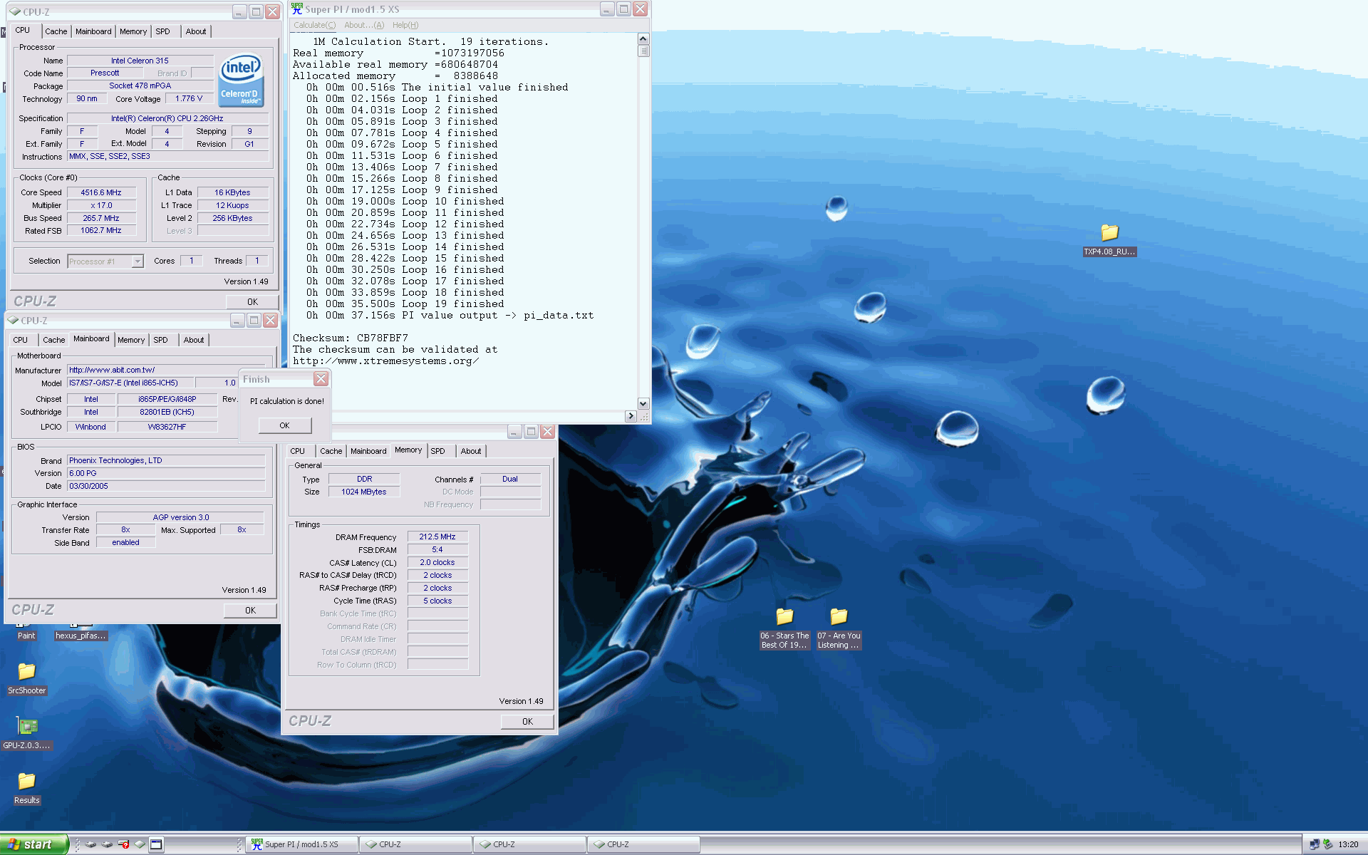Image resolution: width=1368 pixels, height=855 pixels.
Task: Select the hexus_pifas desktop icon label
Action: [x=81, y=636]
